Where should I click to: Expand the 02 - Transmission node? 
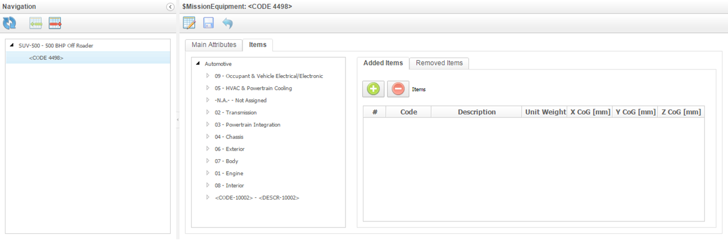pos(208,113)
